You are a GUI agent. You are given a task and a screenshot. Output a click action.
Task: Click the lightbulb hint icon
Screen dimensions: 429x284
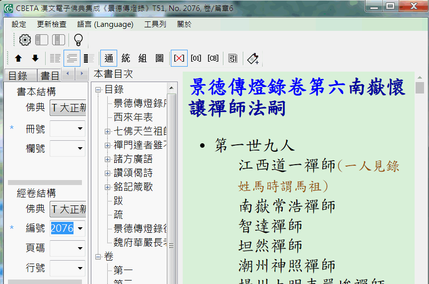(x=78, y=40)
